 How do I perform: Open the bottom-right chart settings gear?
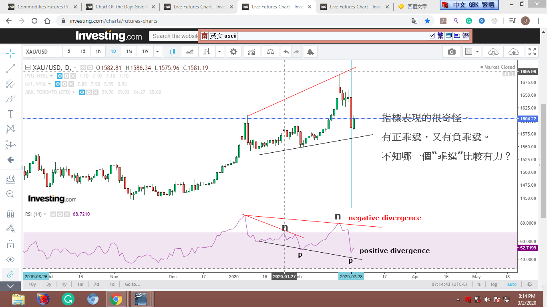[530, 284]
